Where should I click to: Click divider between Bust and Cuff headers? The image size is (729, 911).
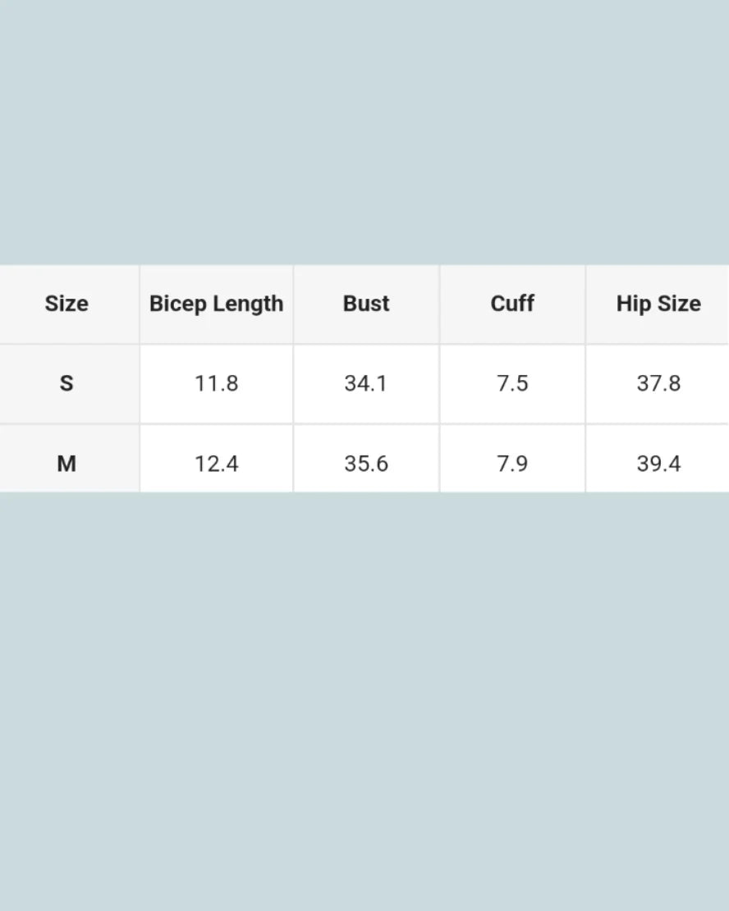[x=439, y=304]
